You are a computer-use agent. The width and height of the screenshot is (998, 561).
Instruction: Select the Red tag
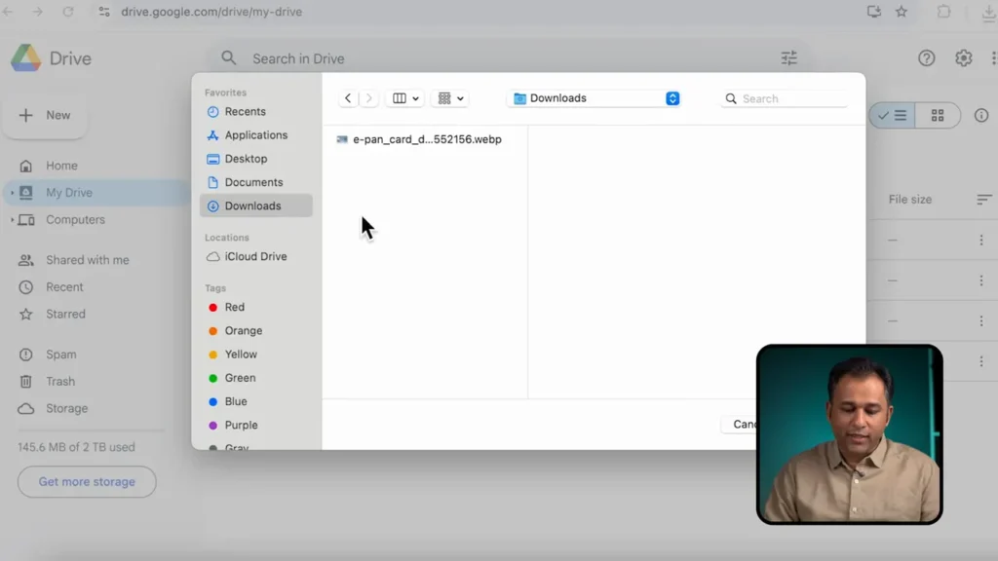234,308
